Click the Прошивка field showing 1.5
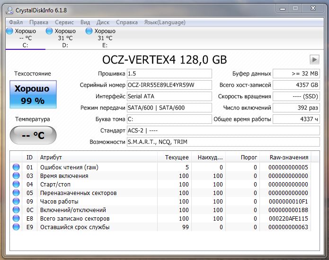This screenshot has height=260, width=329. pos(169,74)
